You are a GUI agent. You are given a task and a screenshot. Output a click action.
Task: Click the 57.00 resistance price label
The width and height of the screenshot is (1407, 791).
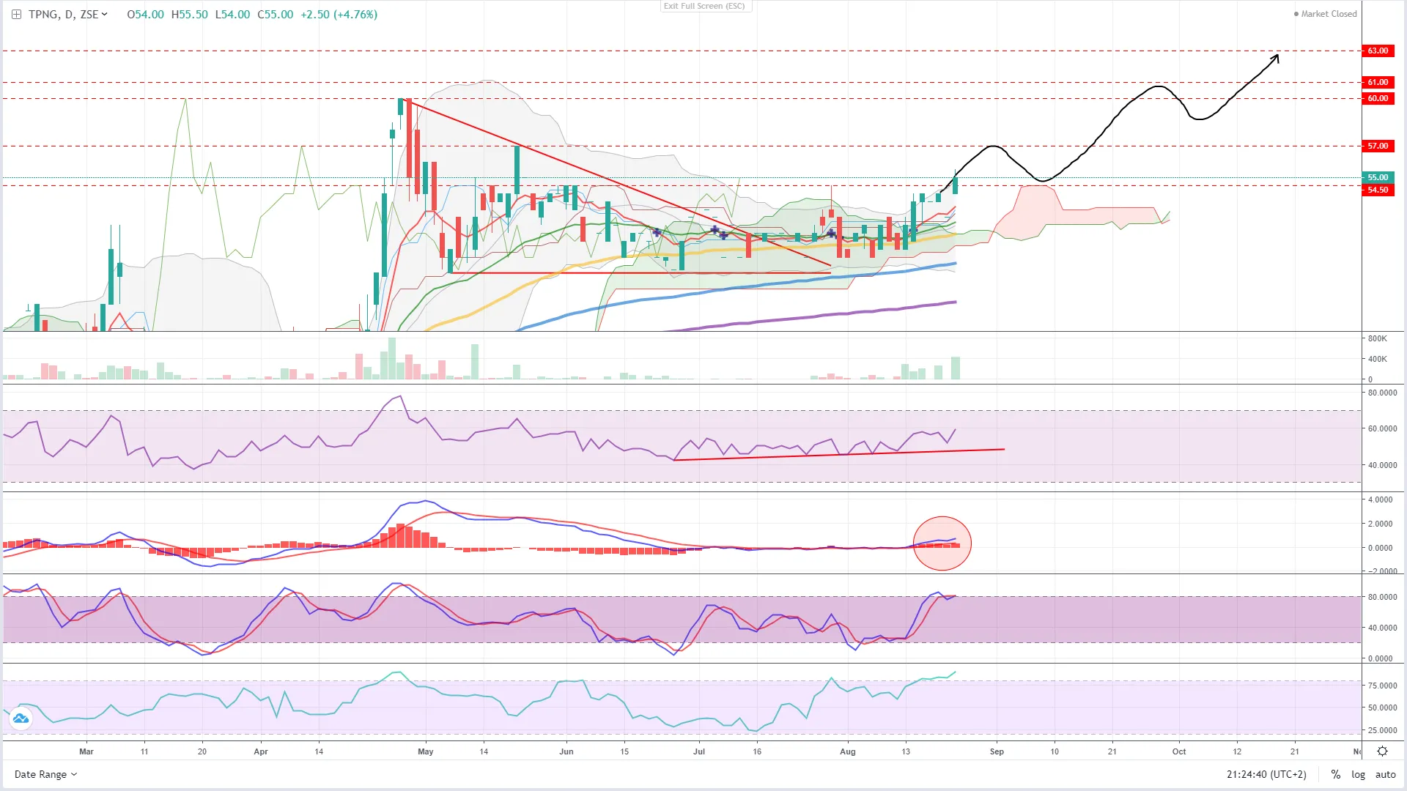tap(1378, 146)
